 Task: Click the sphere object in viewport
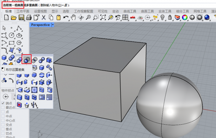169,105
